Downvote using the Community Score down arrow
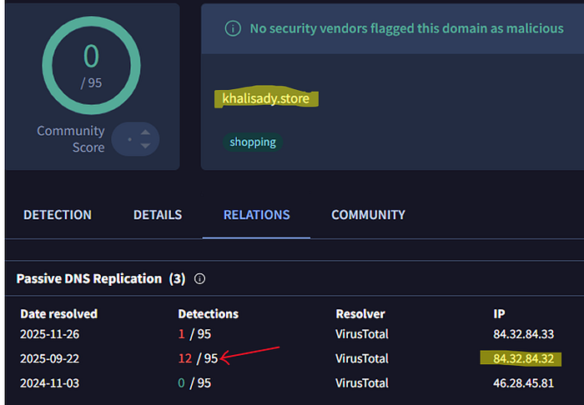This screenshot has height=405, width=584. (145, 146)
